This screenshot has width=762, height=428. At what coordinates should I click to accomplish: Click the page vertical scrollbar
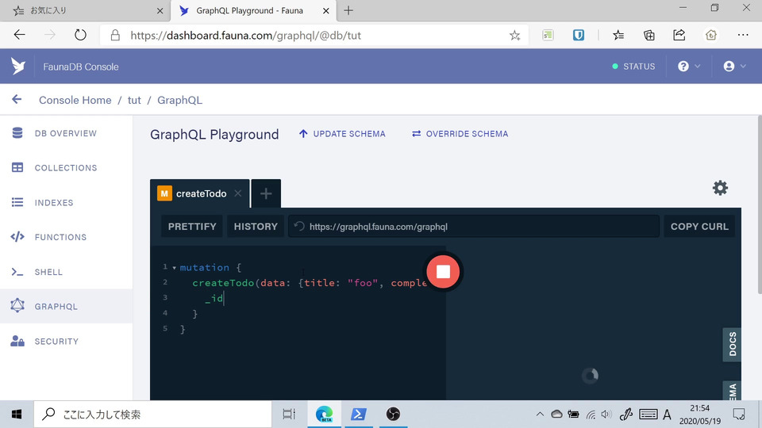click(x=759, y=204)
